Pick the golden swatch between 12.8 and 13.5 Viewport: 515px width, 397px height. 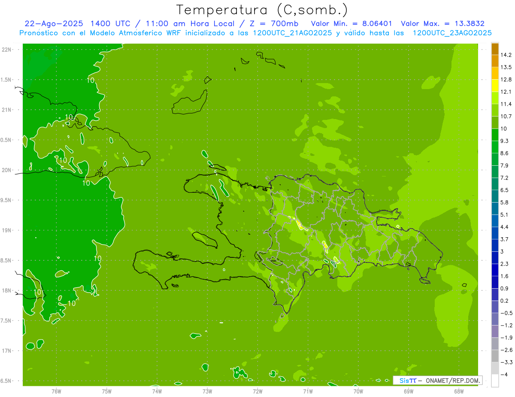point(495,73)
